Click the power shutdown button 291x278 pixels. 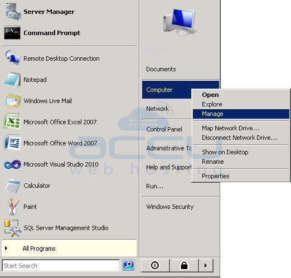156,265
